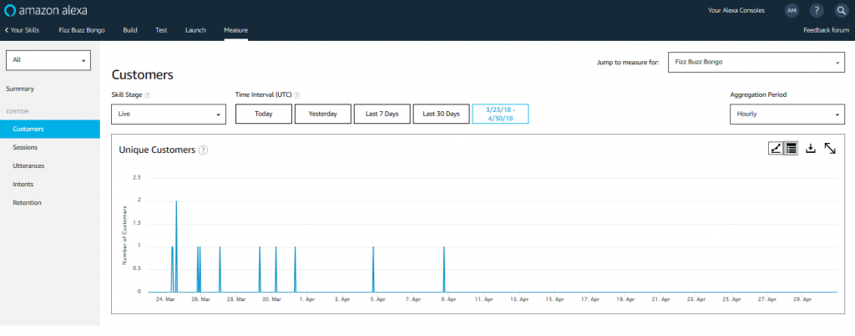Image resolution: width=855 pixels, height=336 pixels.
Task: Select the Today time interval
Action: (263, 114)
